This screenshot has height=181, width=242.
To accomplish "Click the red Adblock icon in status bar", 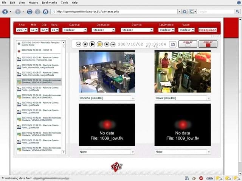I will tap(201, 178).
